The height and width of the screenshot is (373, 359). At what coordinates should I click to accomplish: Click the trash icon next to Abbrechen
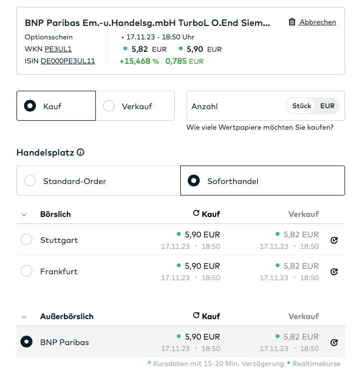(x=292, y=22)
